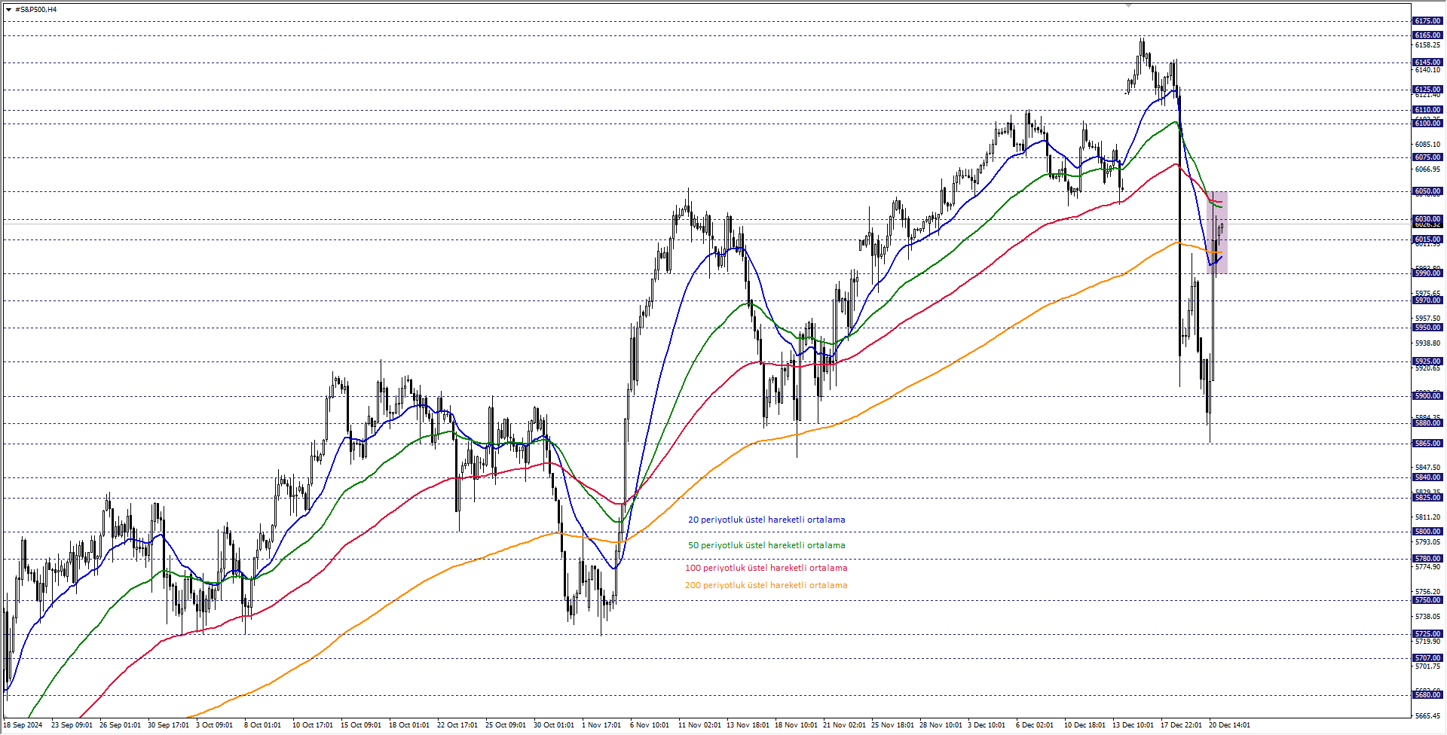Select the 6175.00 horizontal line price label
Screen dimensions: 1447x735
click(1427, 21)
